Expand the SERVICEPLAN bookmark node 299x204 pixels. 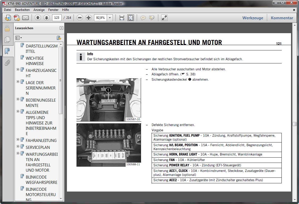(x=18, y=146)
